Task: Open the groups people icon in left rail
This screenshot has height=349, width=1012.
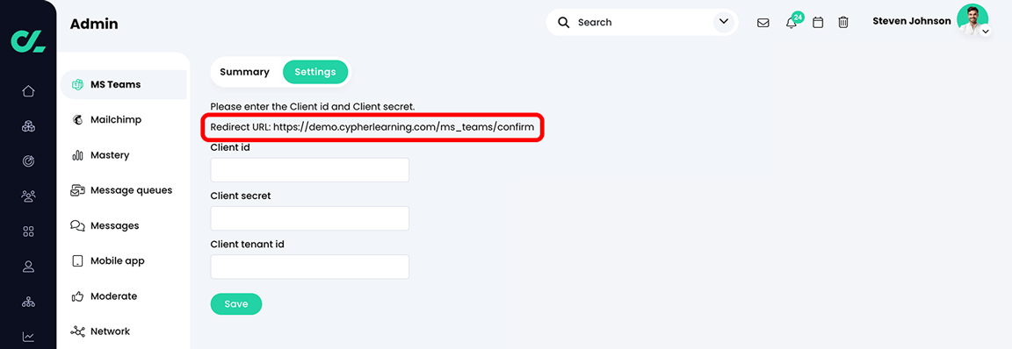Action: pyautogui.click(x=28, y=196)
